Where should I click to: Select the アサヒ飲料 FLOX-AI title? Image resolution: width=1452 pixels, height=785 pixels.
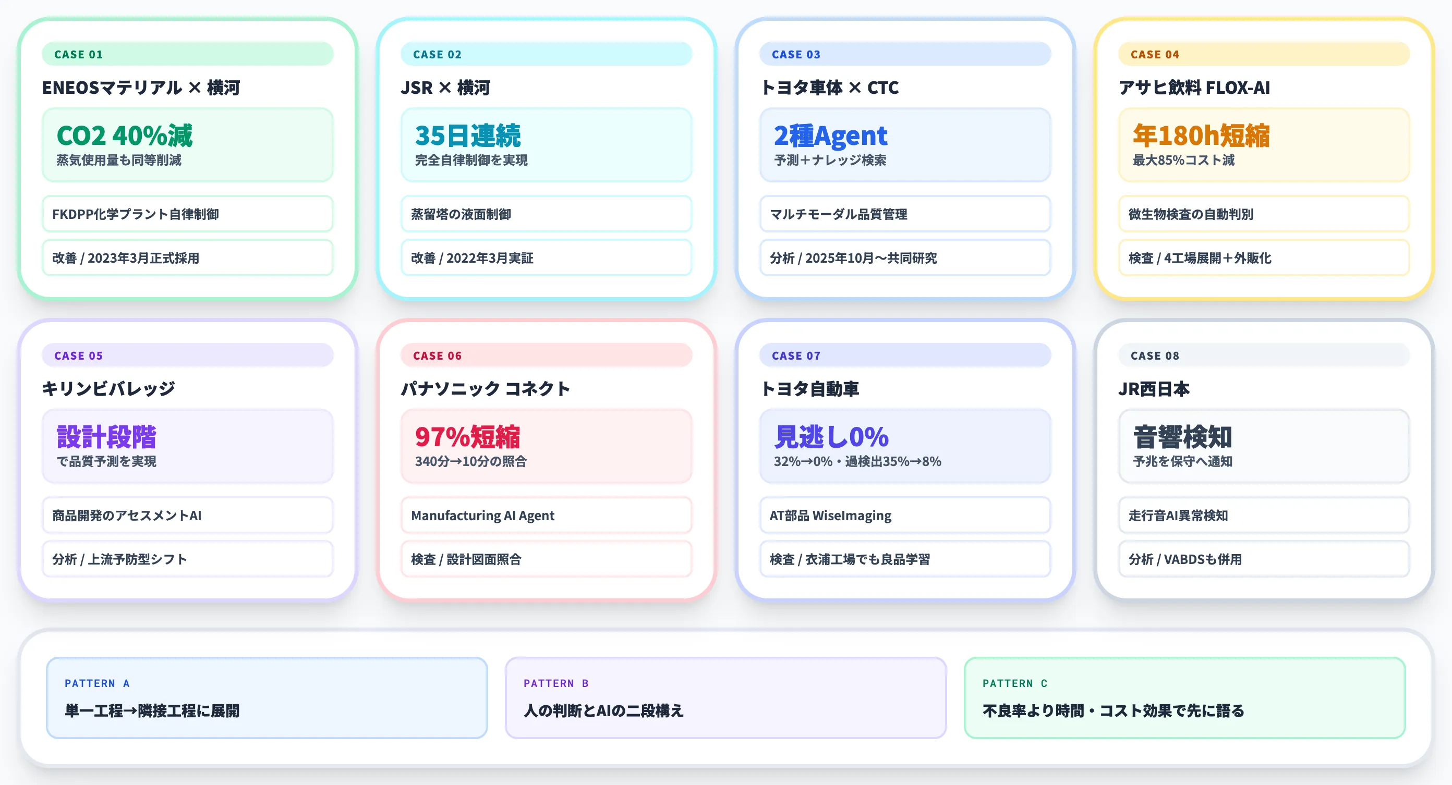click(1194, 88)
